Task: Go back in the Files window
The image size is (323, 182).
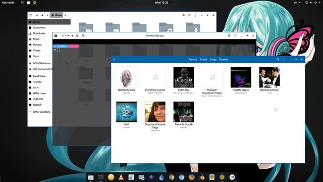Action: (37, 15)
